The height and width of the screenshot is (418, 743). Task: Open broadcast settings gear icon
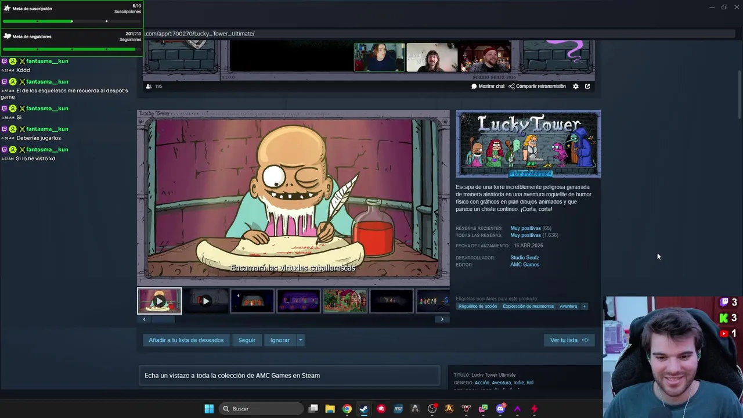coord(576,87)
